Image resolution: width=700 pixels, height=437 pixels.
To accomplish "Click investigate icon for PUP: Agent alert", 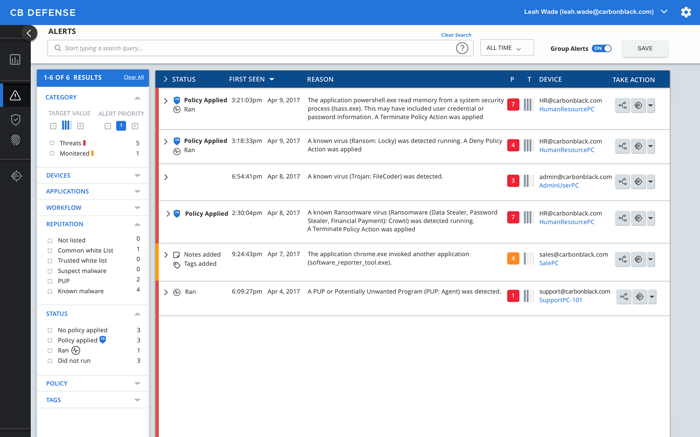I will point(640,297).
